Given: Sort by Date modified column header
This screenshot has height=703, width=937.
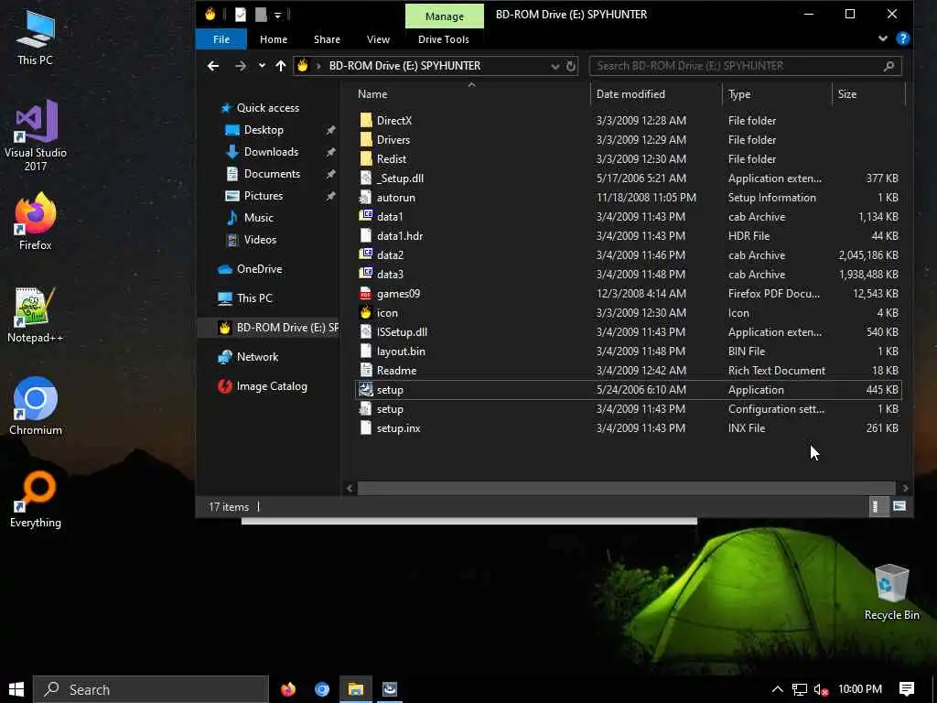Looking at the screenshot, I should coord(656,94).
